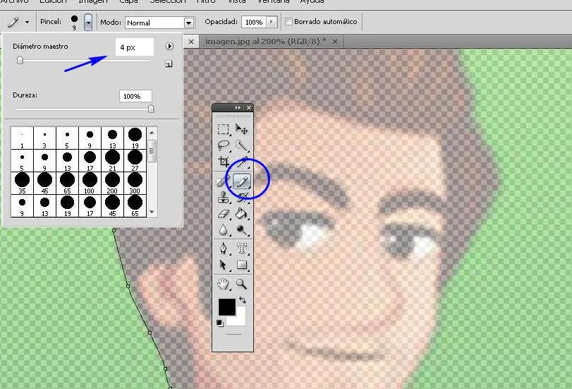Select the Pencil tool in toolbox
Viewport: 572px width, 389px height.
242,181
